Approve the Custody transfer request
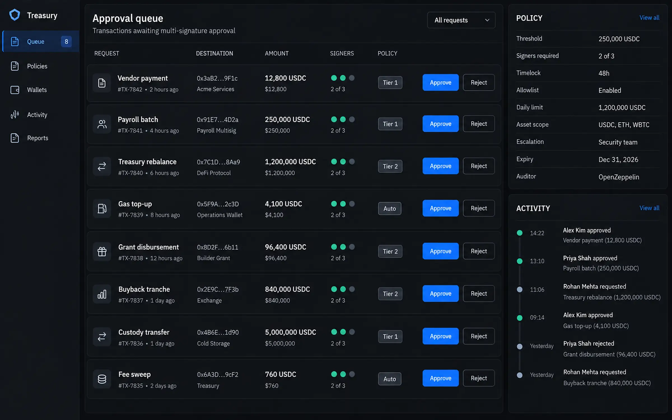The width and height of the screenshot is (672, 420). (440, 336)
